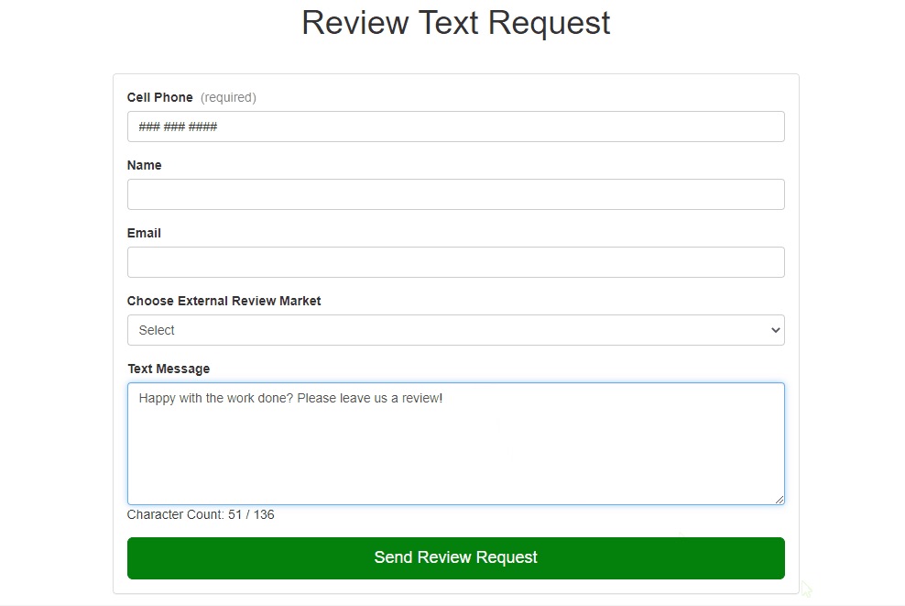The image size is (905, 606).
Task: Click the 'Text Message' label
Action: 169,369
